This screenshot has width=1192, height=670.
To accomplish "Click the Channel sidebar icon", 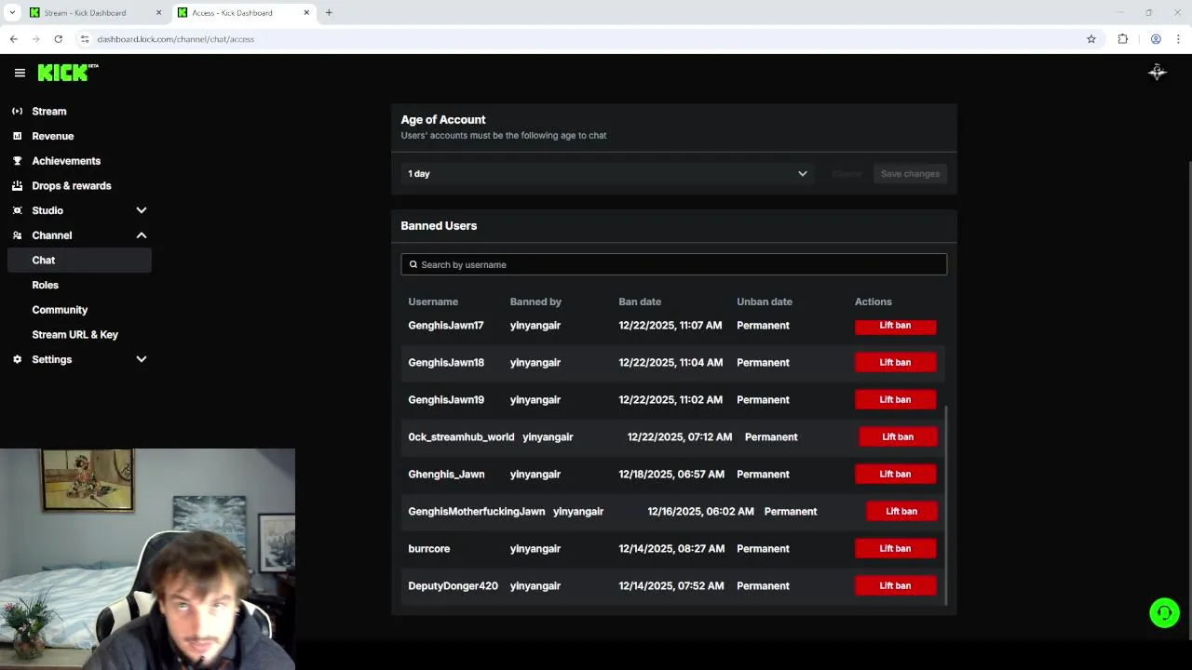I will (17, 235).
